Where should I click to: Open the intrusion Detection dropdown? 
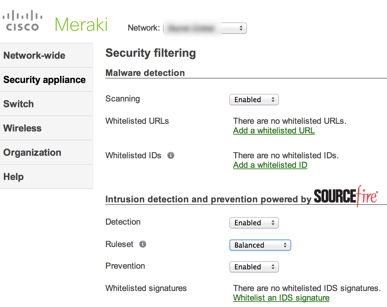click(254, 223)
